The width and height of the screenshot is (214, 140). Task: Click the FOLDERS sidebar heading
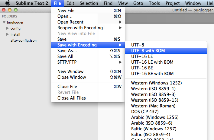[10, 16]
